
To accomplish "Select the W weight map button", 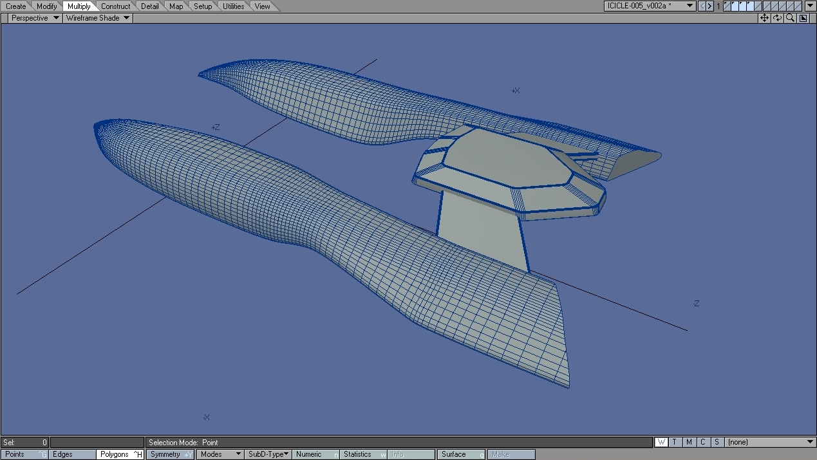I will [x=661, y=442].
